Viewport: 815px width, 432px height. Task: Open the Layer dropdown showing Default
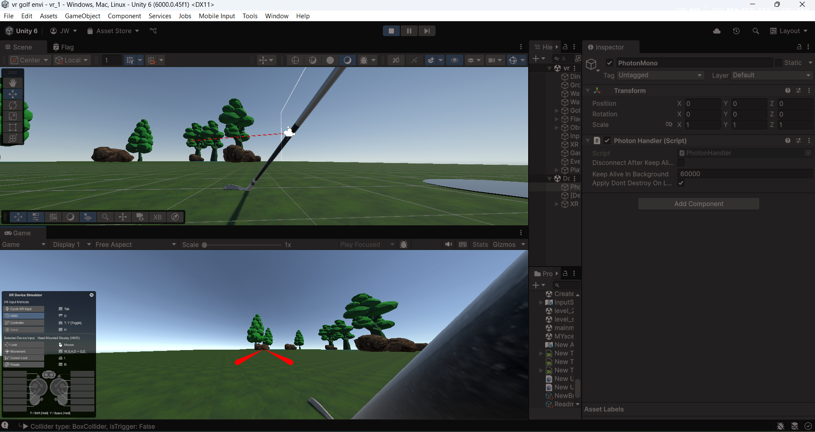point(771,75)
